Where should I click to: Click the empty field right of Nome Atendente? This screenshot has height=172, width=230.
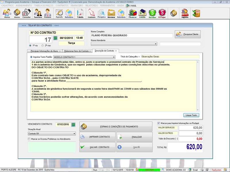click(180, 44)
